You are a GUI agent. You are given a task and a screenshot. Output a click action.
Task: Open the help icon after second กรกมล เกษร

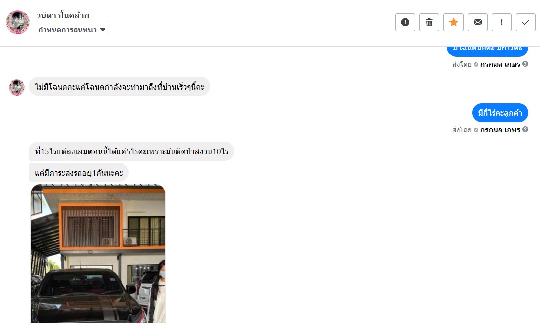pos(525,130)
